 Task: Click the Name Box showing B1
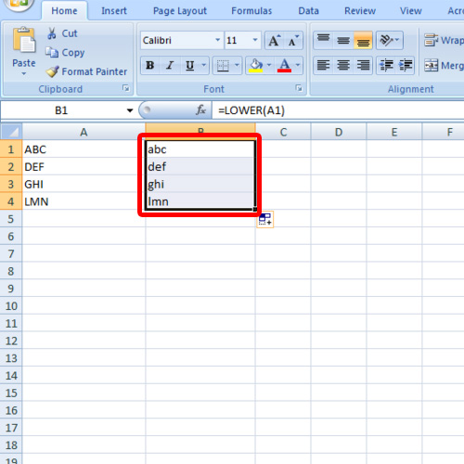[61, 110]
